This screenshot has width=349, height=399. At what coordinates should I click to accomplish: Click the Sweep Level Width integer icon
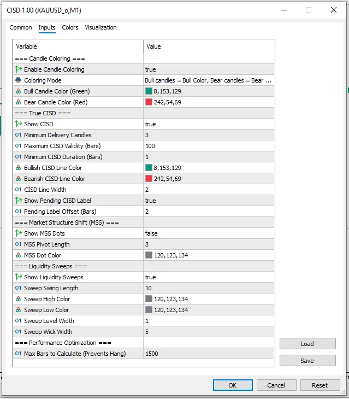coord(19,321)
